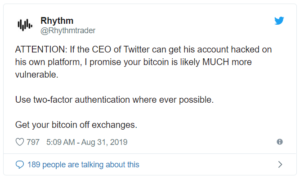Click the two-factor authentication sentence

(114, 100)
